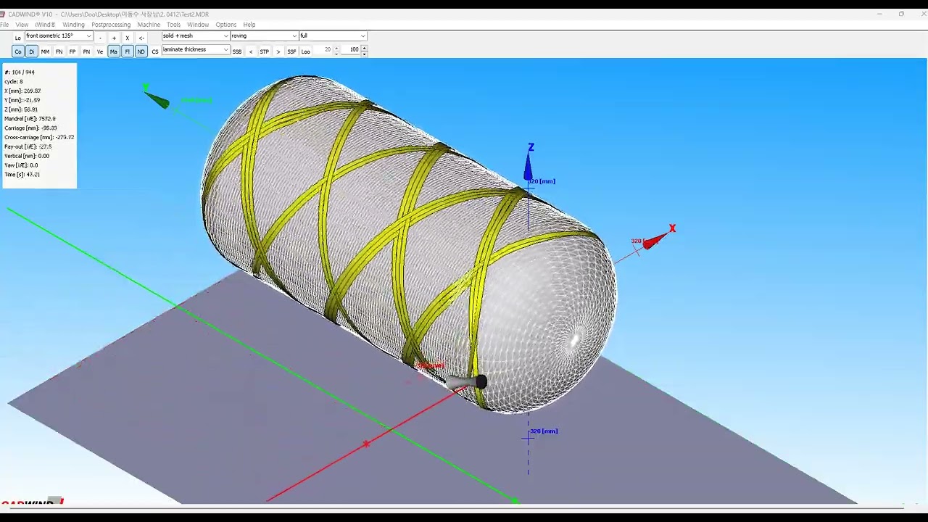Open the View menu
Image resolution: width=928 pixels, height=522 pixels.
[x=22, y=25]
